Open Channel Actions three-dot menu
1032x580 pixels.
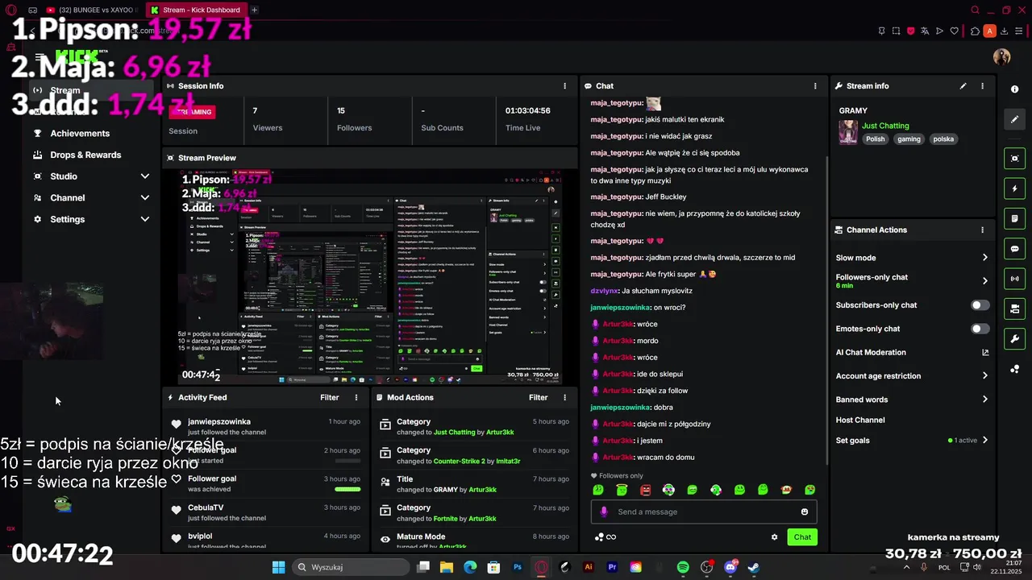[982, 230]
